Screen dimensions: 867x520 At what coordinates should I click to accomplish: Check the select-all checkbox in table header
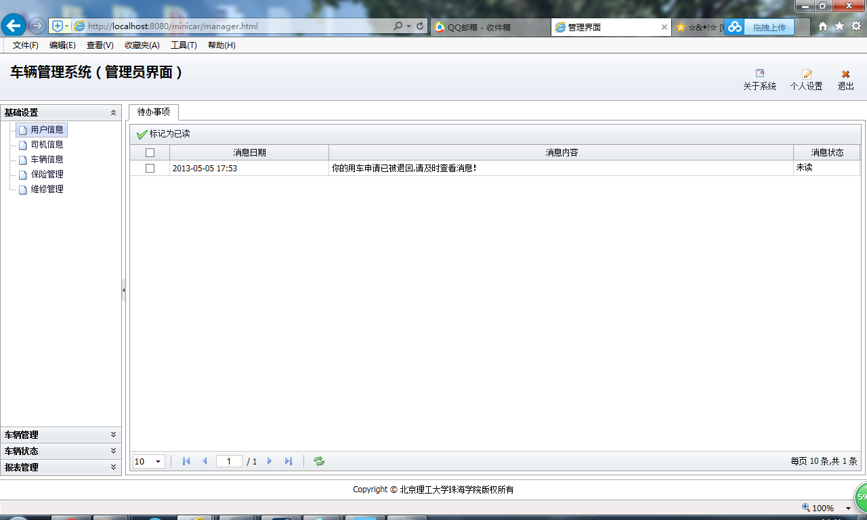pyautogui.click(x=150, y=152)
